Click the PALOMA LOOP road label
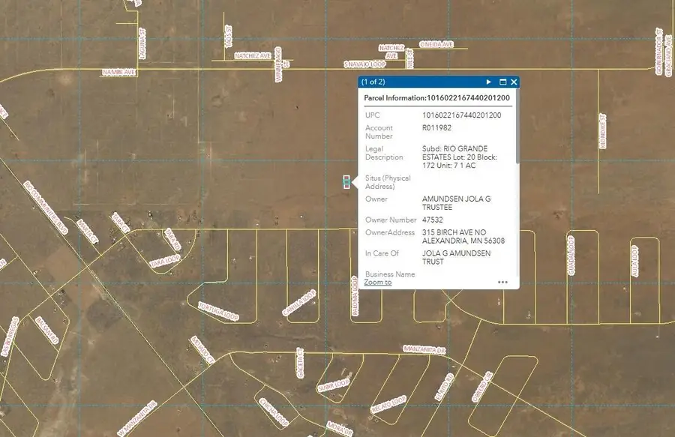 (x=355, y=296)
